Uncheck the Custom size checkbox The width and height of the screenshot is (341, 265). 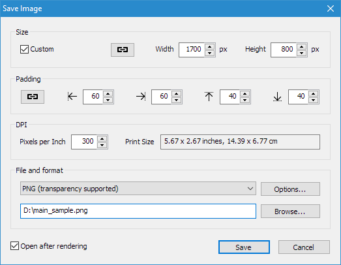pos(24,49)
